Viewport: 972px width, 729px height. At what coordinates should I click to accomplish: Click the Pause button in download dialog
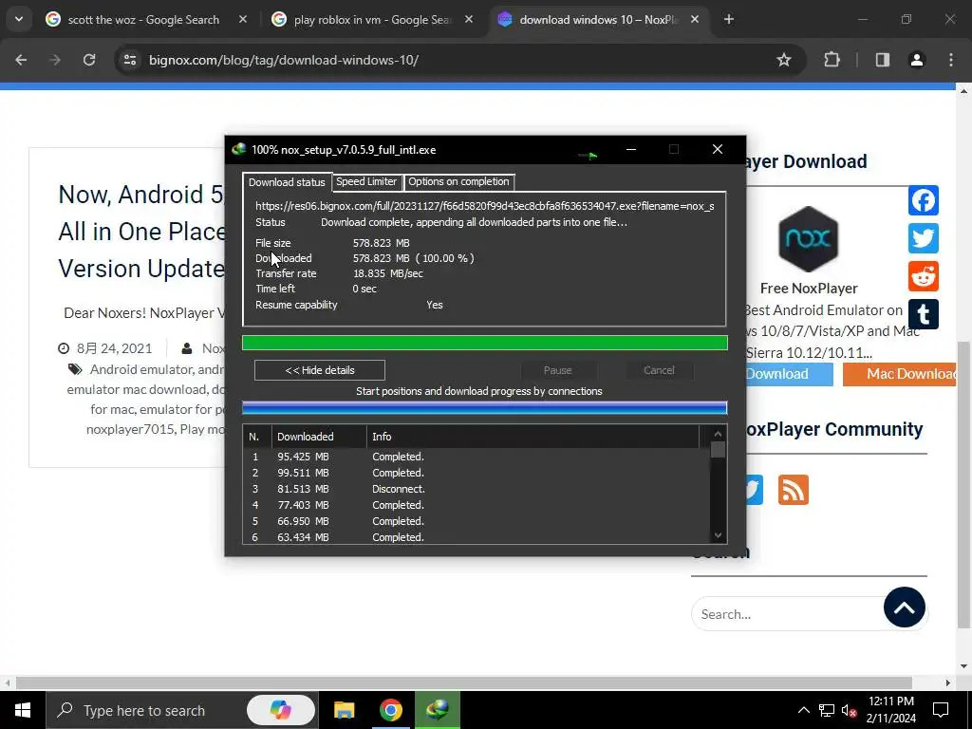click(558, 370)
